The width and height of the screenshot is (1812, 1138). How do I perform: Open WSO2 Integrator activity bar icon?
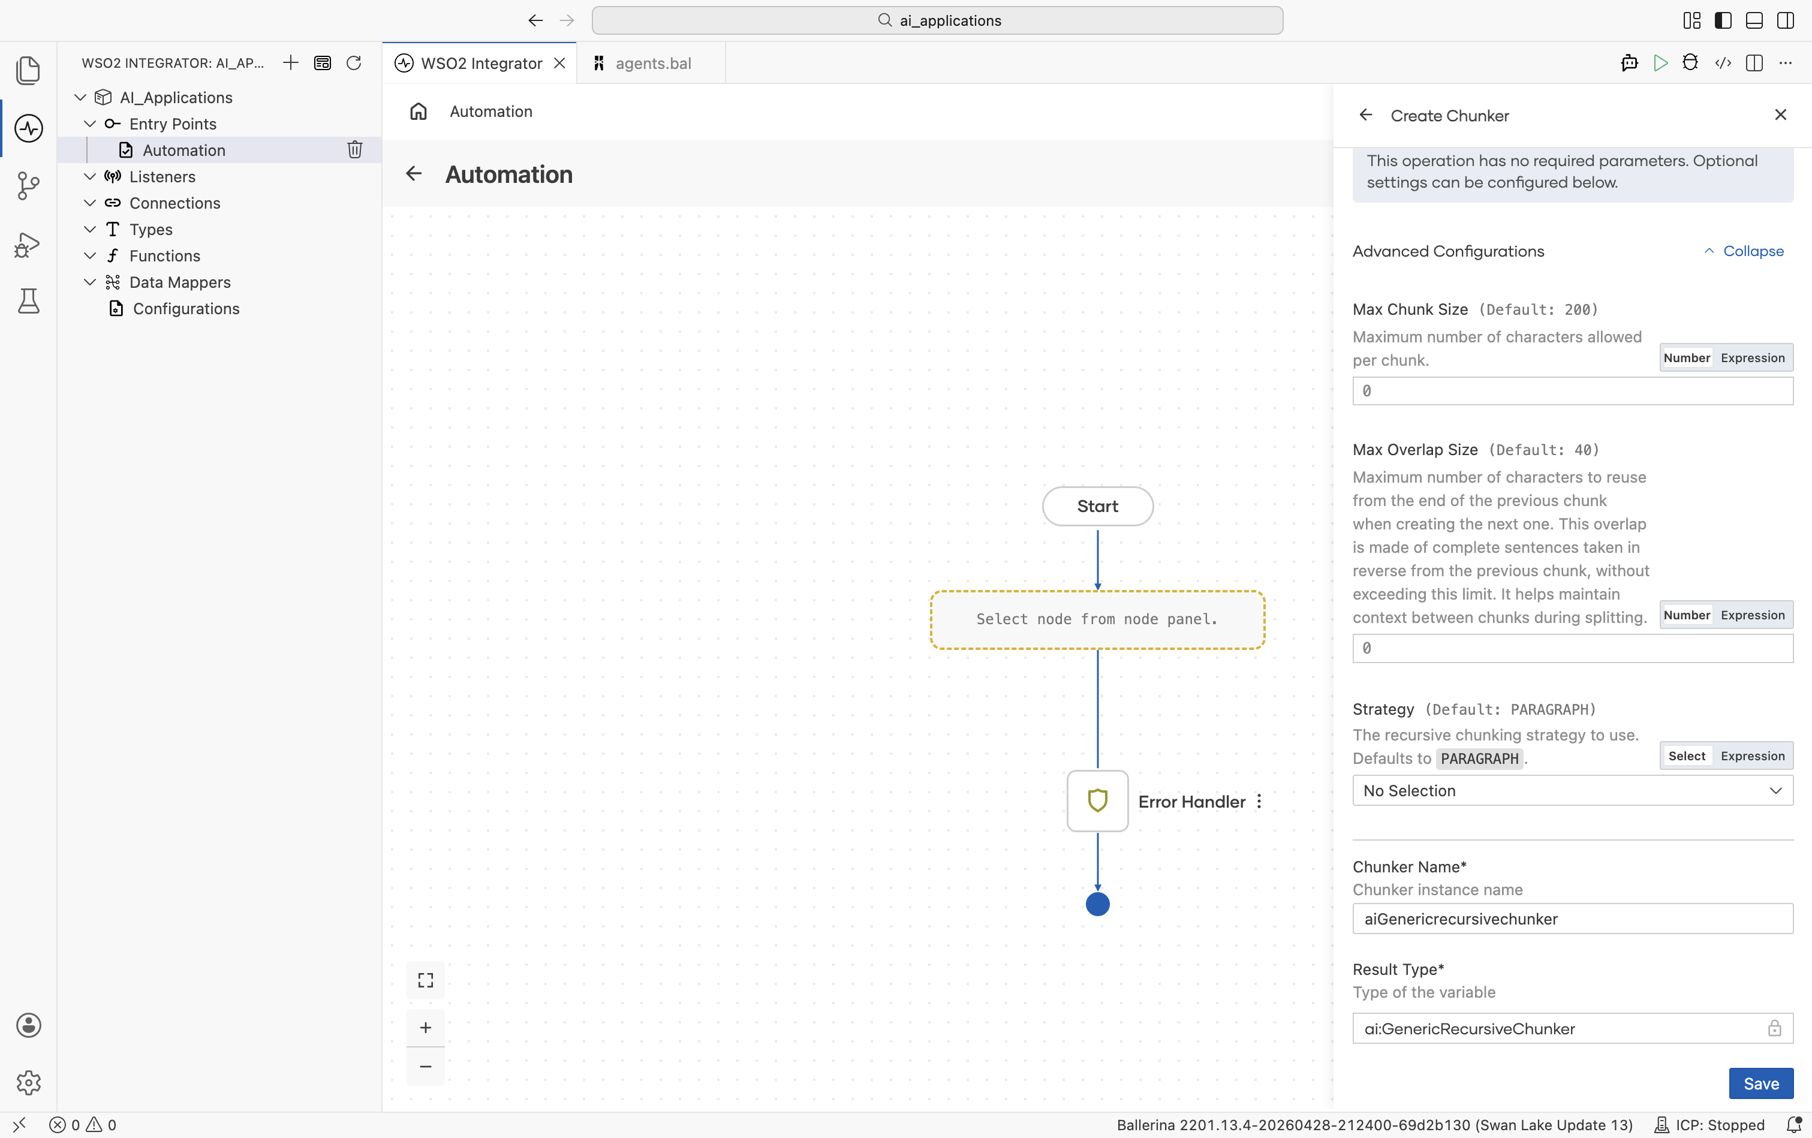coord(28,128)
